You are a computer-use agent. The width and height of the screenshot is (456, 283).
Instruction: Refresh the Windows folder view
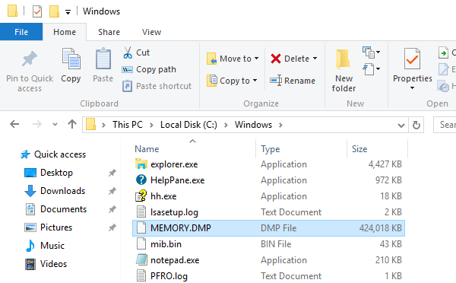[x=416, y=125]
